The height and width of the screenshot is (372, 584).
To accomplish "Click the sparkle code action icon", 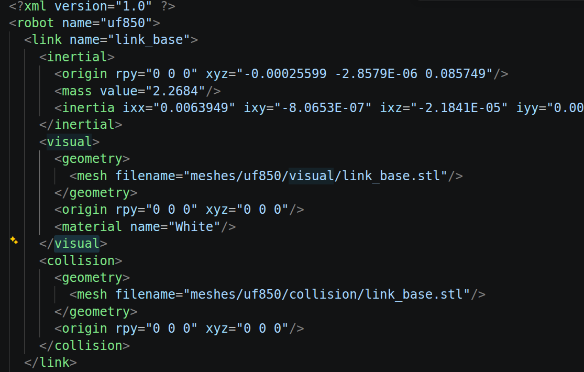I will click(14, 240).
